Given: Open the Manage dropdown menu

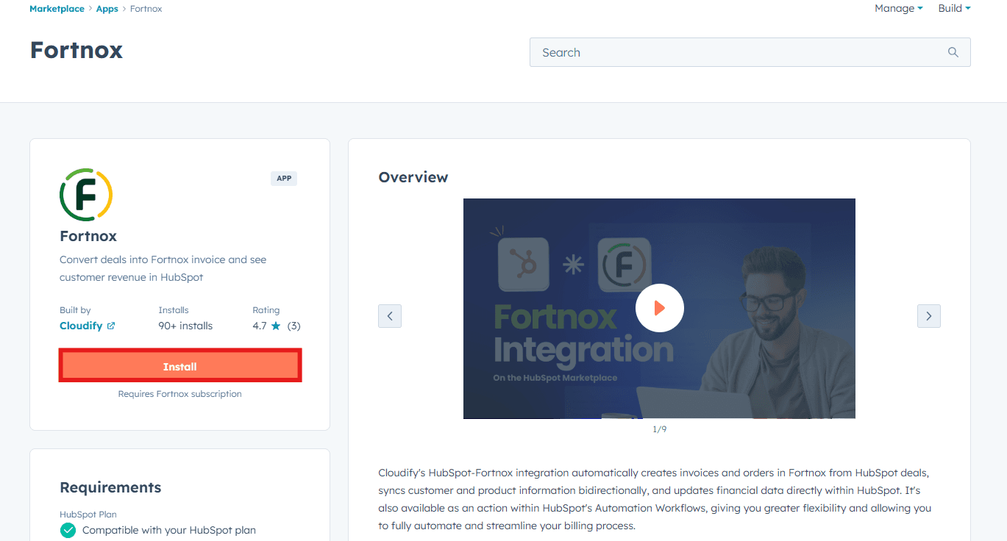Looking at the screenshot, I should 899,8.
